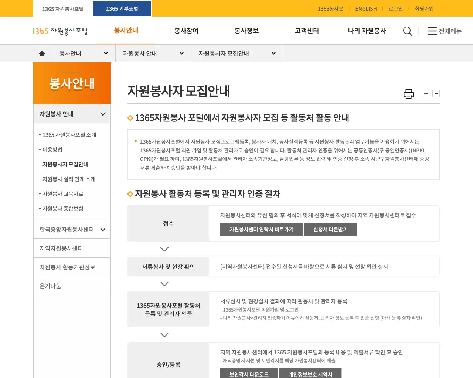Expand the 자원봉사자 모집안내 breadcrumb dropdown

273,53
